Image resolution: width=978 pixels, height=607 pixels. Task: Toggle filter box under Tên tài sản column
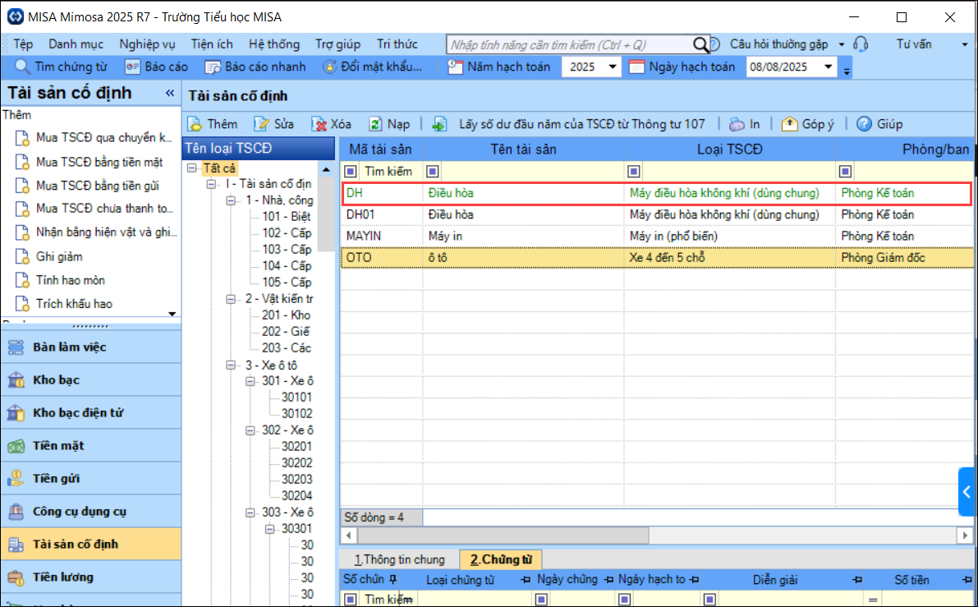pos(432,171)
